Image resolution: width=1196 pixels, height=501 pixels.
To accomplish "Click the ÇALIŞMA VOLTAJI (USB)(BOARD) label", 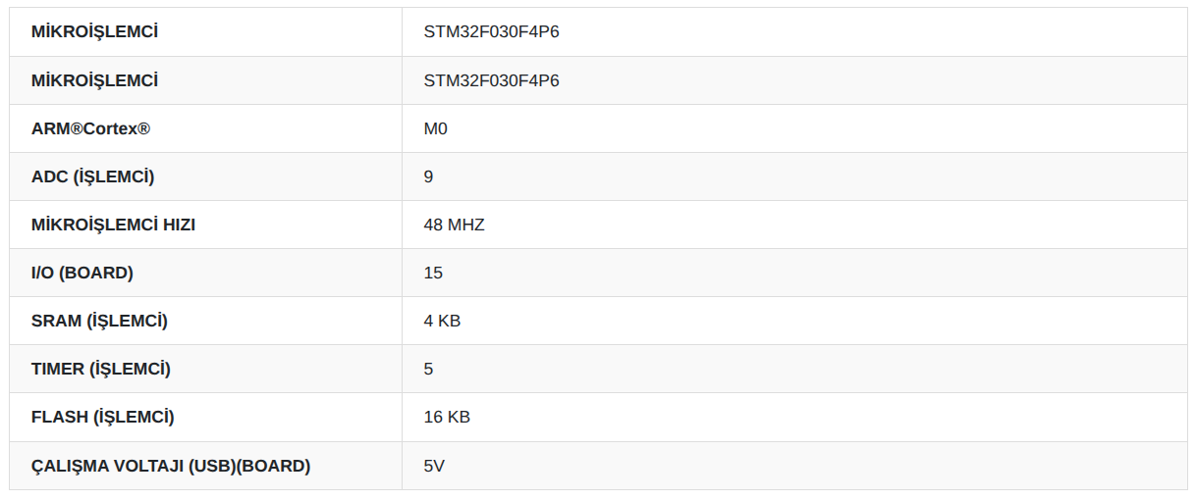I will [x=171, y=466].
